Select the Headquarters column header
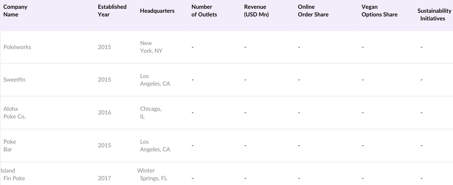 [x=157, y=11]
